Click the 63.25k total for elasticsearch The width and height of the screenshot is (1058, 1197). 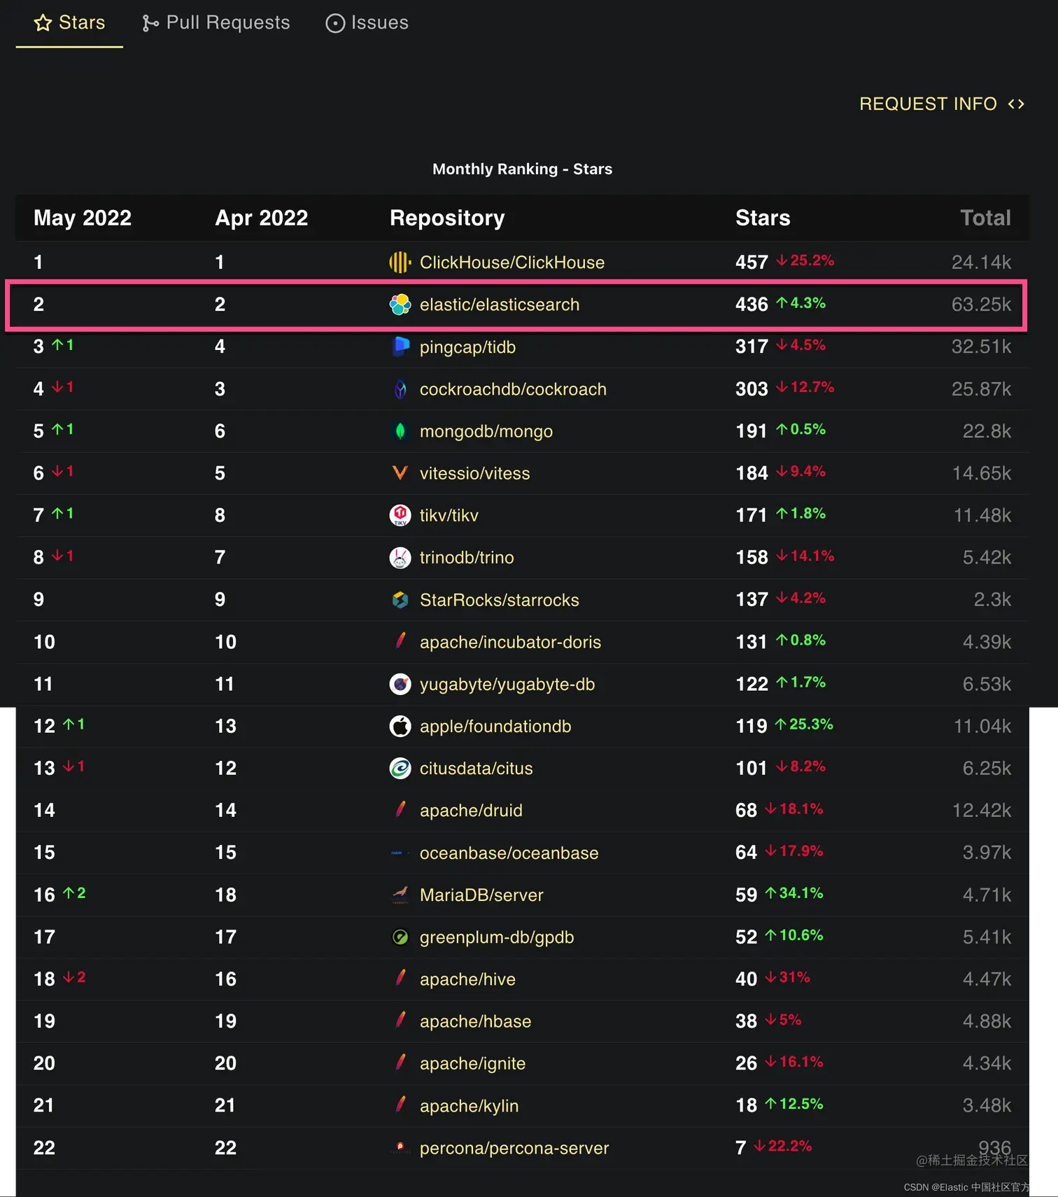[981, 304]
